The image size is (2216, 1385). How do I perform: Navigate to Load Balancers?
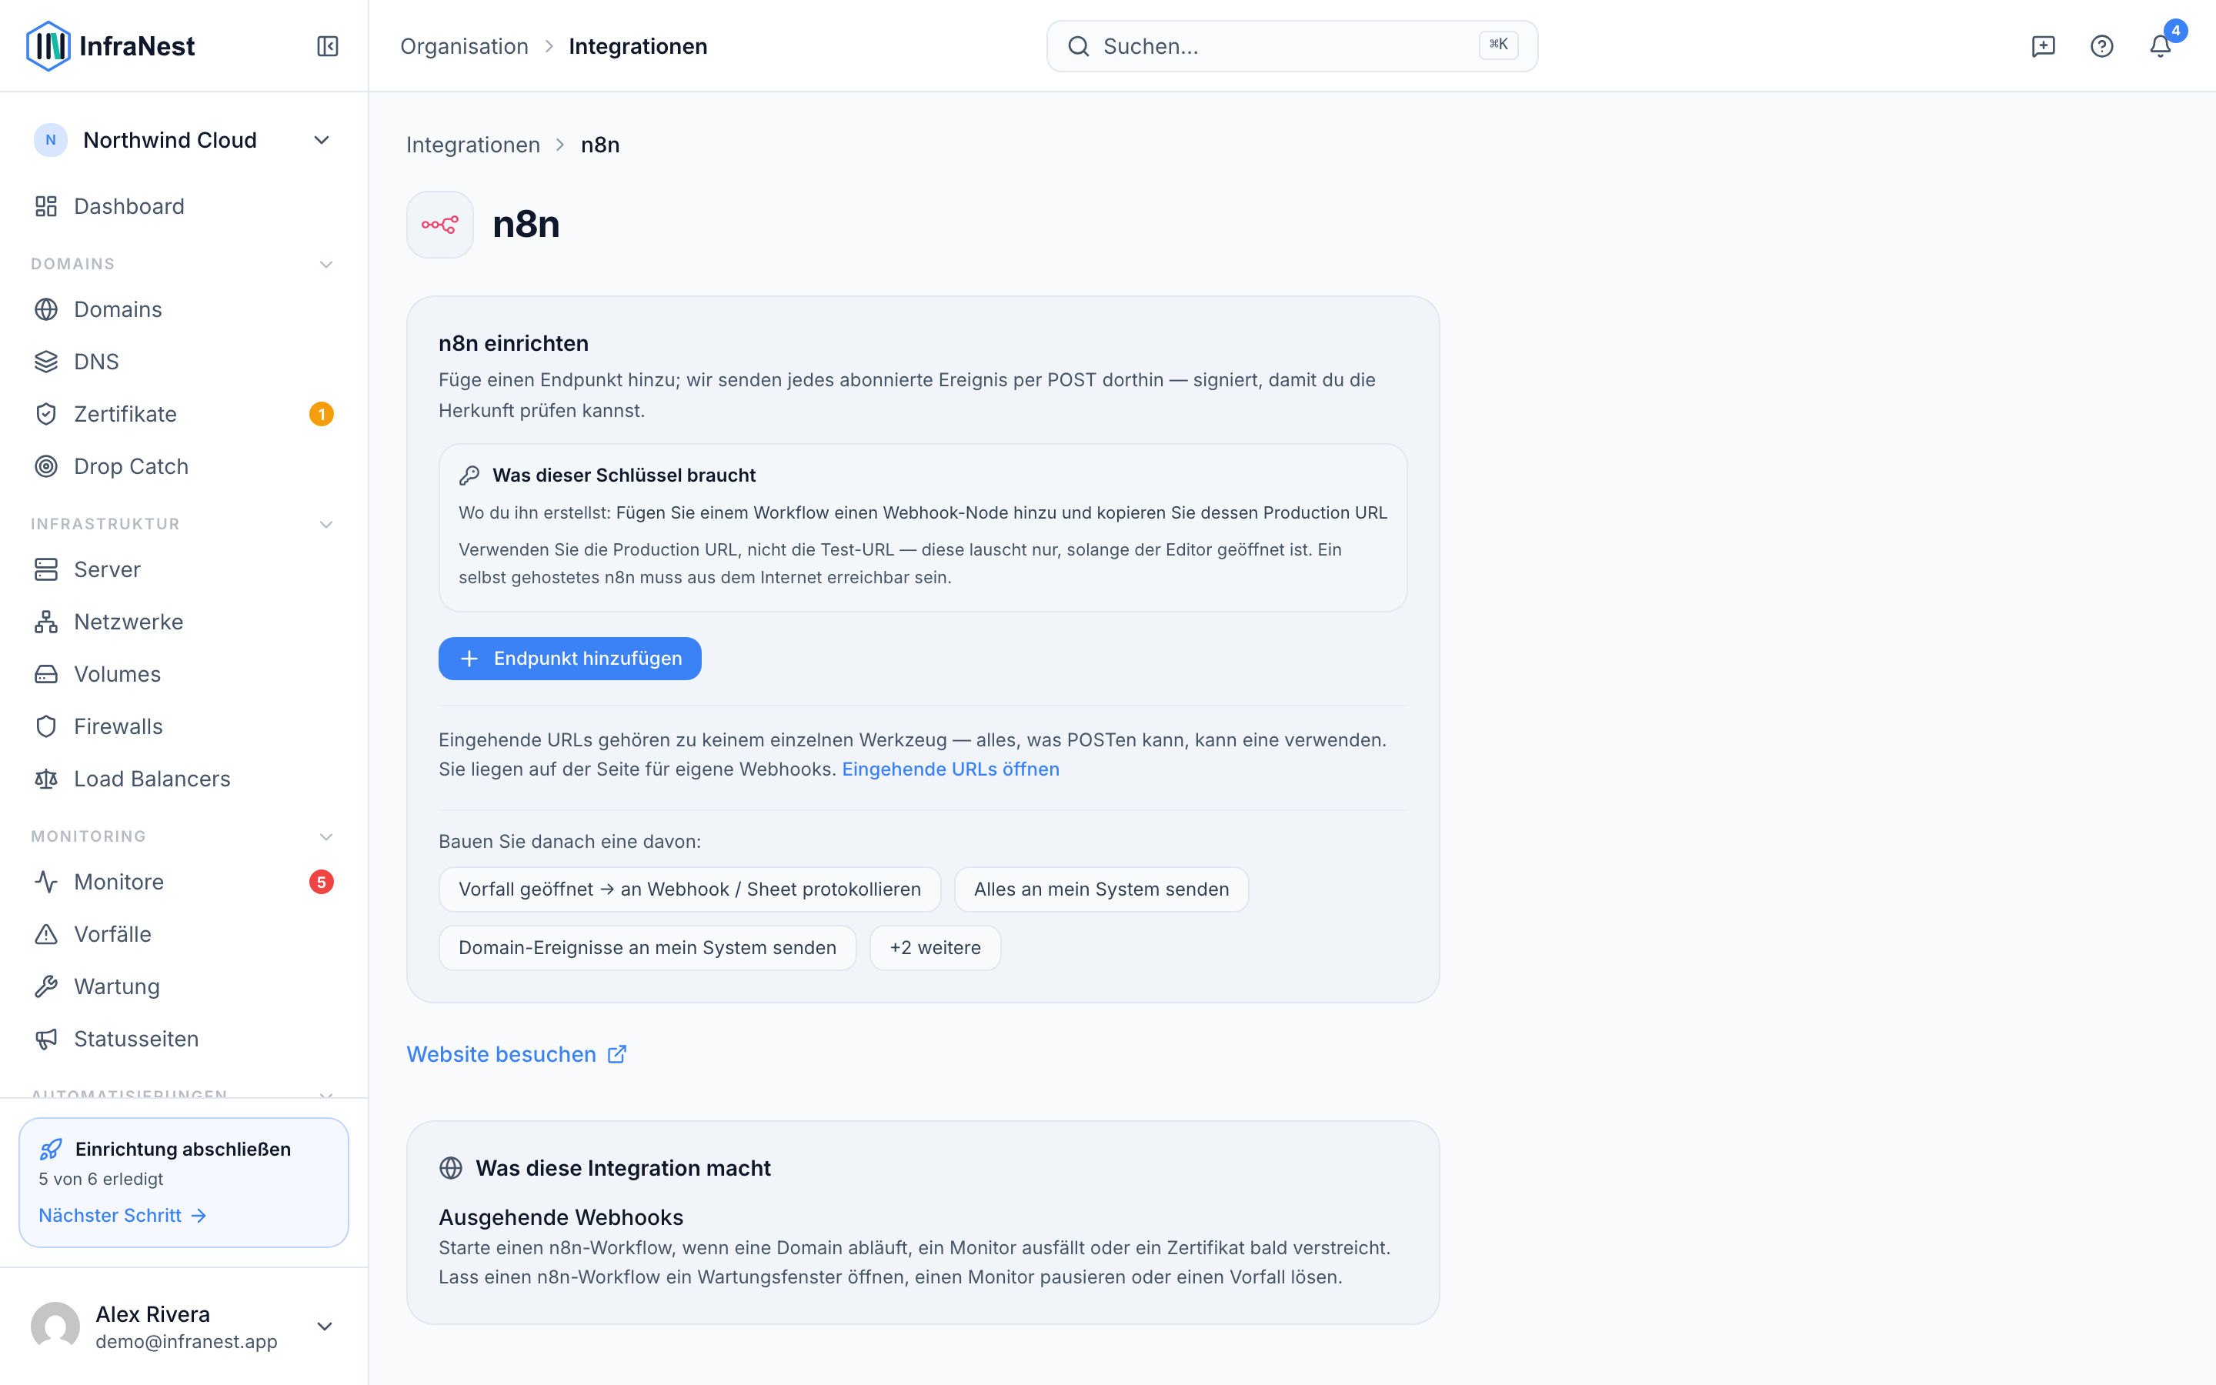[x=183, y=779]
